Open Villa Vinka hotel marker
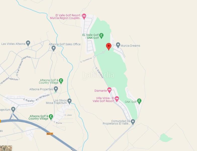 [117, 99]
